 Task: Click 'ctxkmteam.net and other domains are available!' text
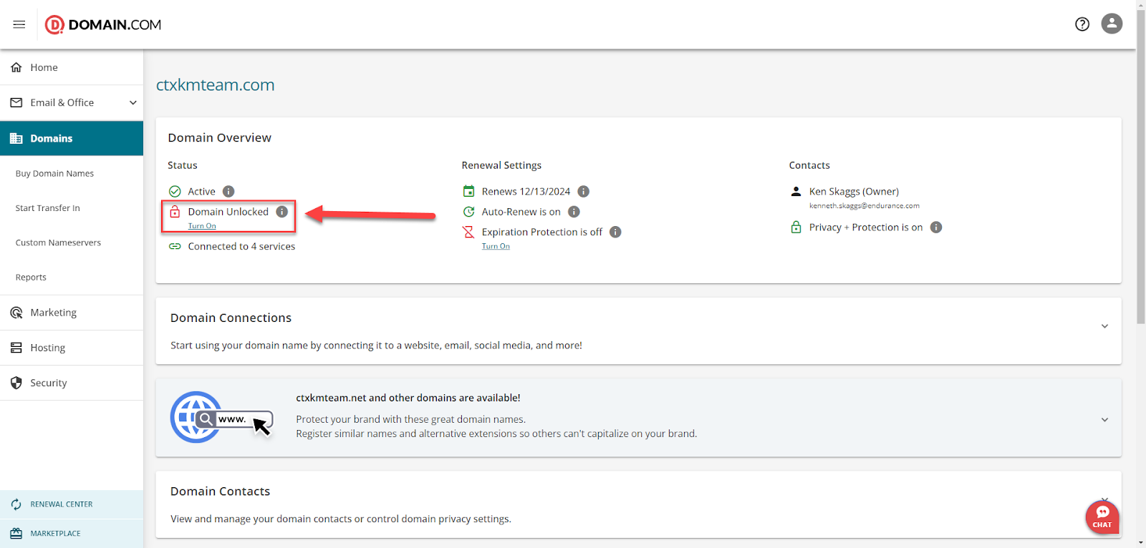coord(408,398)
